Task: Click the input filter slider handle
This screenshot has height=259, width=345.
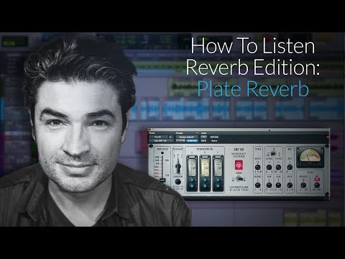Action: click(162, 180)
